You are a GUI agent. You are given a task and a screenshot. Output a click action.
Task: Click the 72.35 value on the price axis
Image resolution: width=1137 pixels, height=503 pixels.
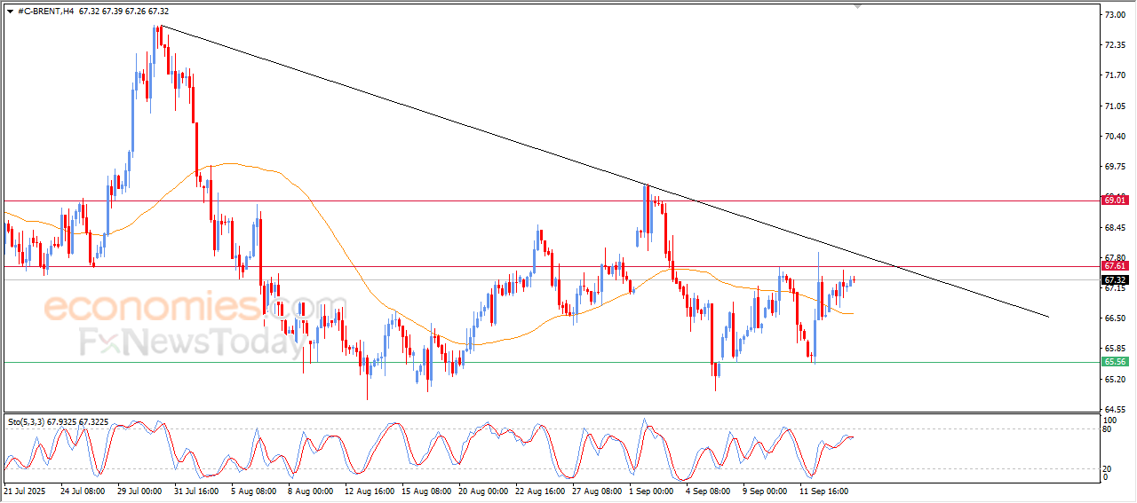[x=1117, y=45]
